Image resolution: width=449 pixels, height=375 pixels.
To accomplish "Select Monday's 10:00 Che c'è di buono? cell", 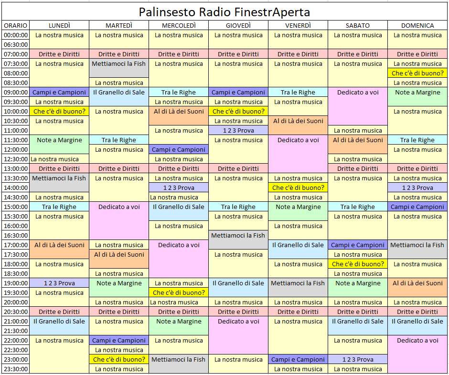I will [59, 111].
